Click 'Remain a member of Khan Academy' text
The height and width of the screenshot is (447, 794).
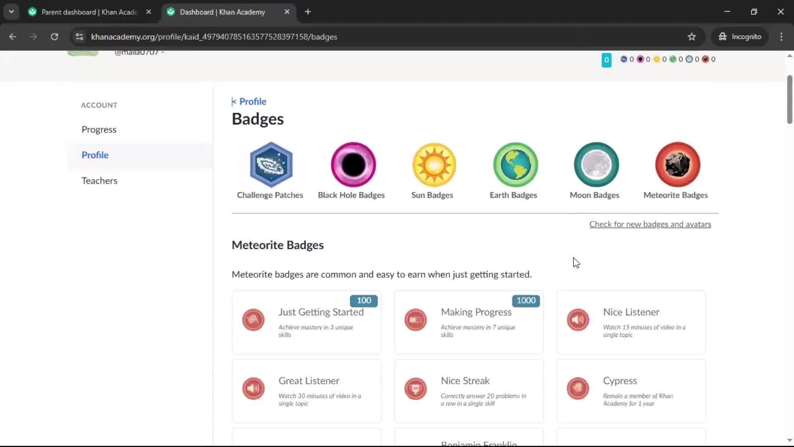click(638, 400)
